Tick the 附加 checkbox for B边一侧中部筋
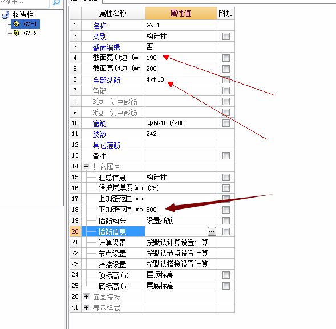The image size is (336, 329). tap(226, 101)
